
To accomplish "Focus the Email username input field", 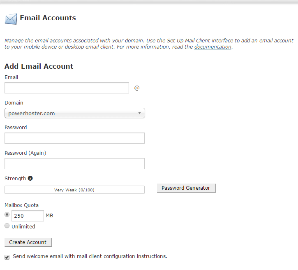I will coord(67,88).
